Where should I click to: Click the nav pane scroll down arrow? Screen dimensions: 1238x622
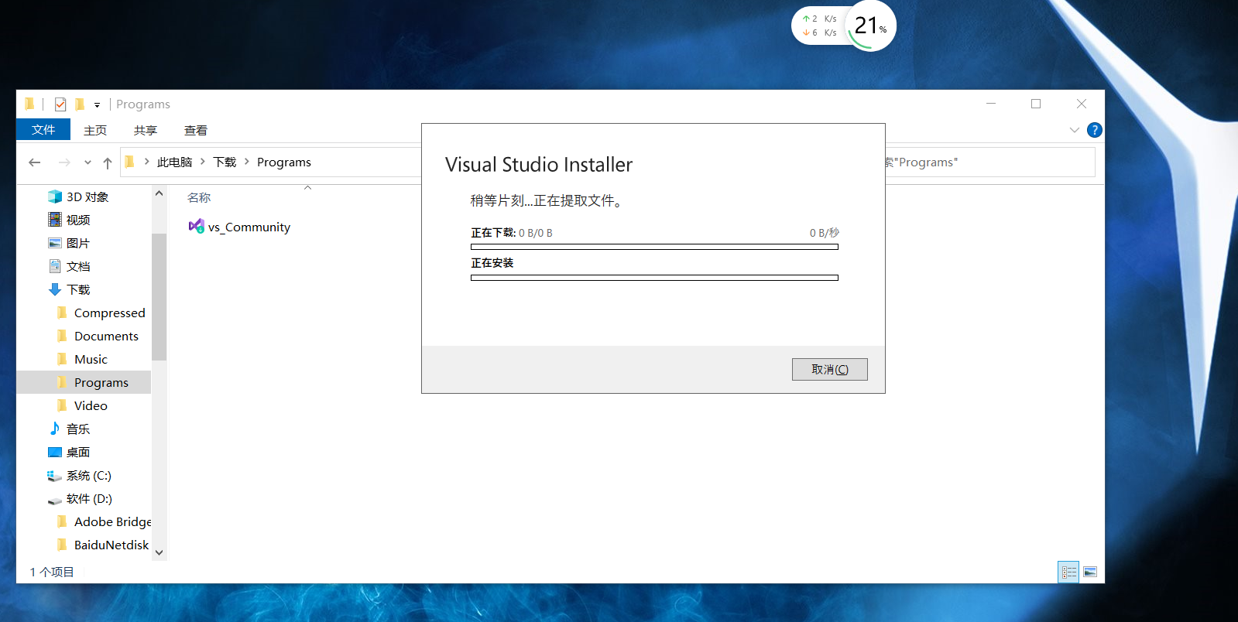pyautogui.click(x=159, y=552)
